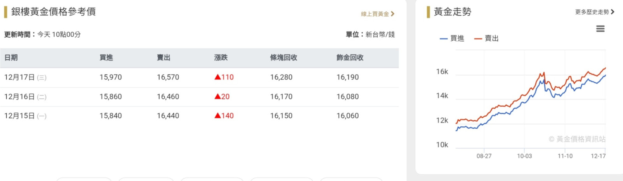Image resolution: width=623 pixels, height=181 pixels.
Task: Click the 條塊回收 column header
Action: coord(283,58)
